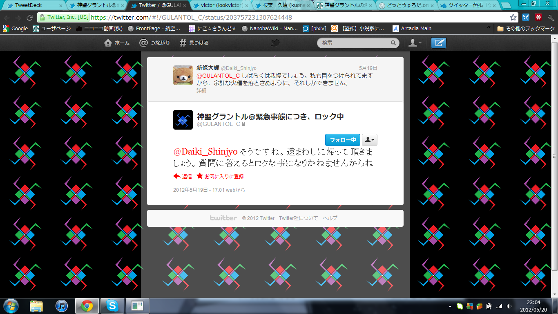Click the address bar URL
The width and height of the screenshot is (558, 314).
click(191, 18)
